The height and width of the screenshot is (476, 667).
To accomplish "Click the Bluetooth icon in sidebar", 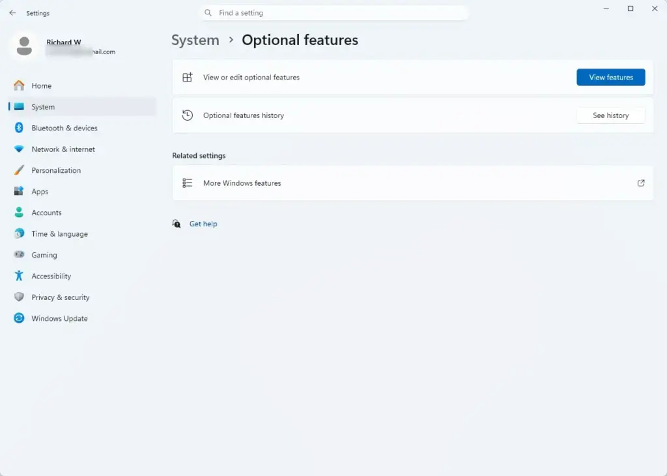I will point(19,127).
